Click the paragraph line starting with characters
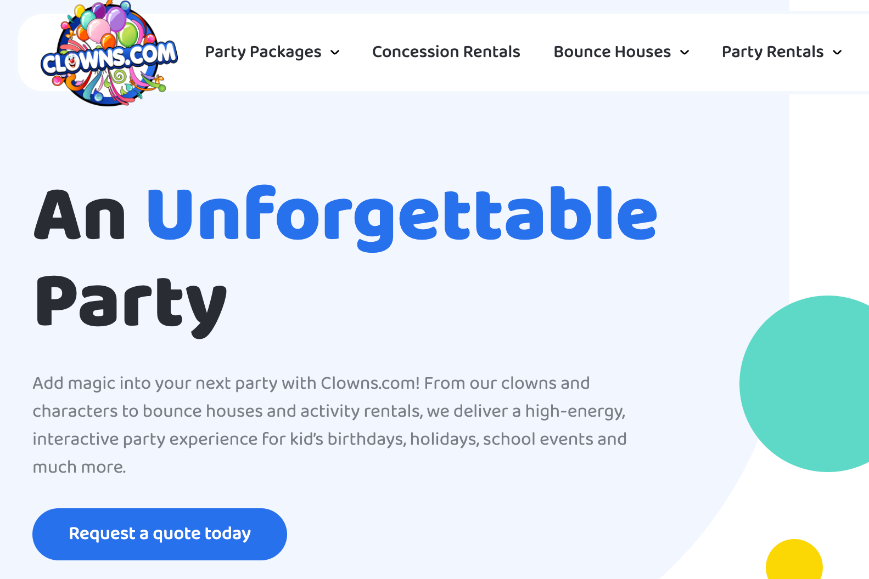869x579 pixels. click(x=329, y=411)
